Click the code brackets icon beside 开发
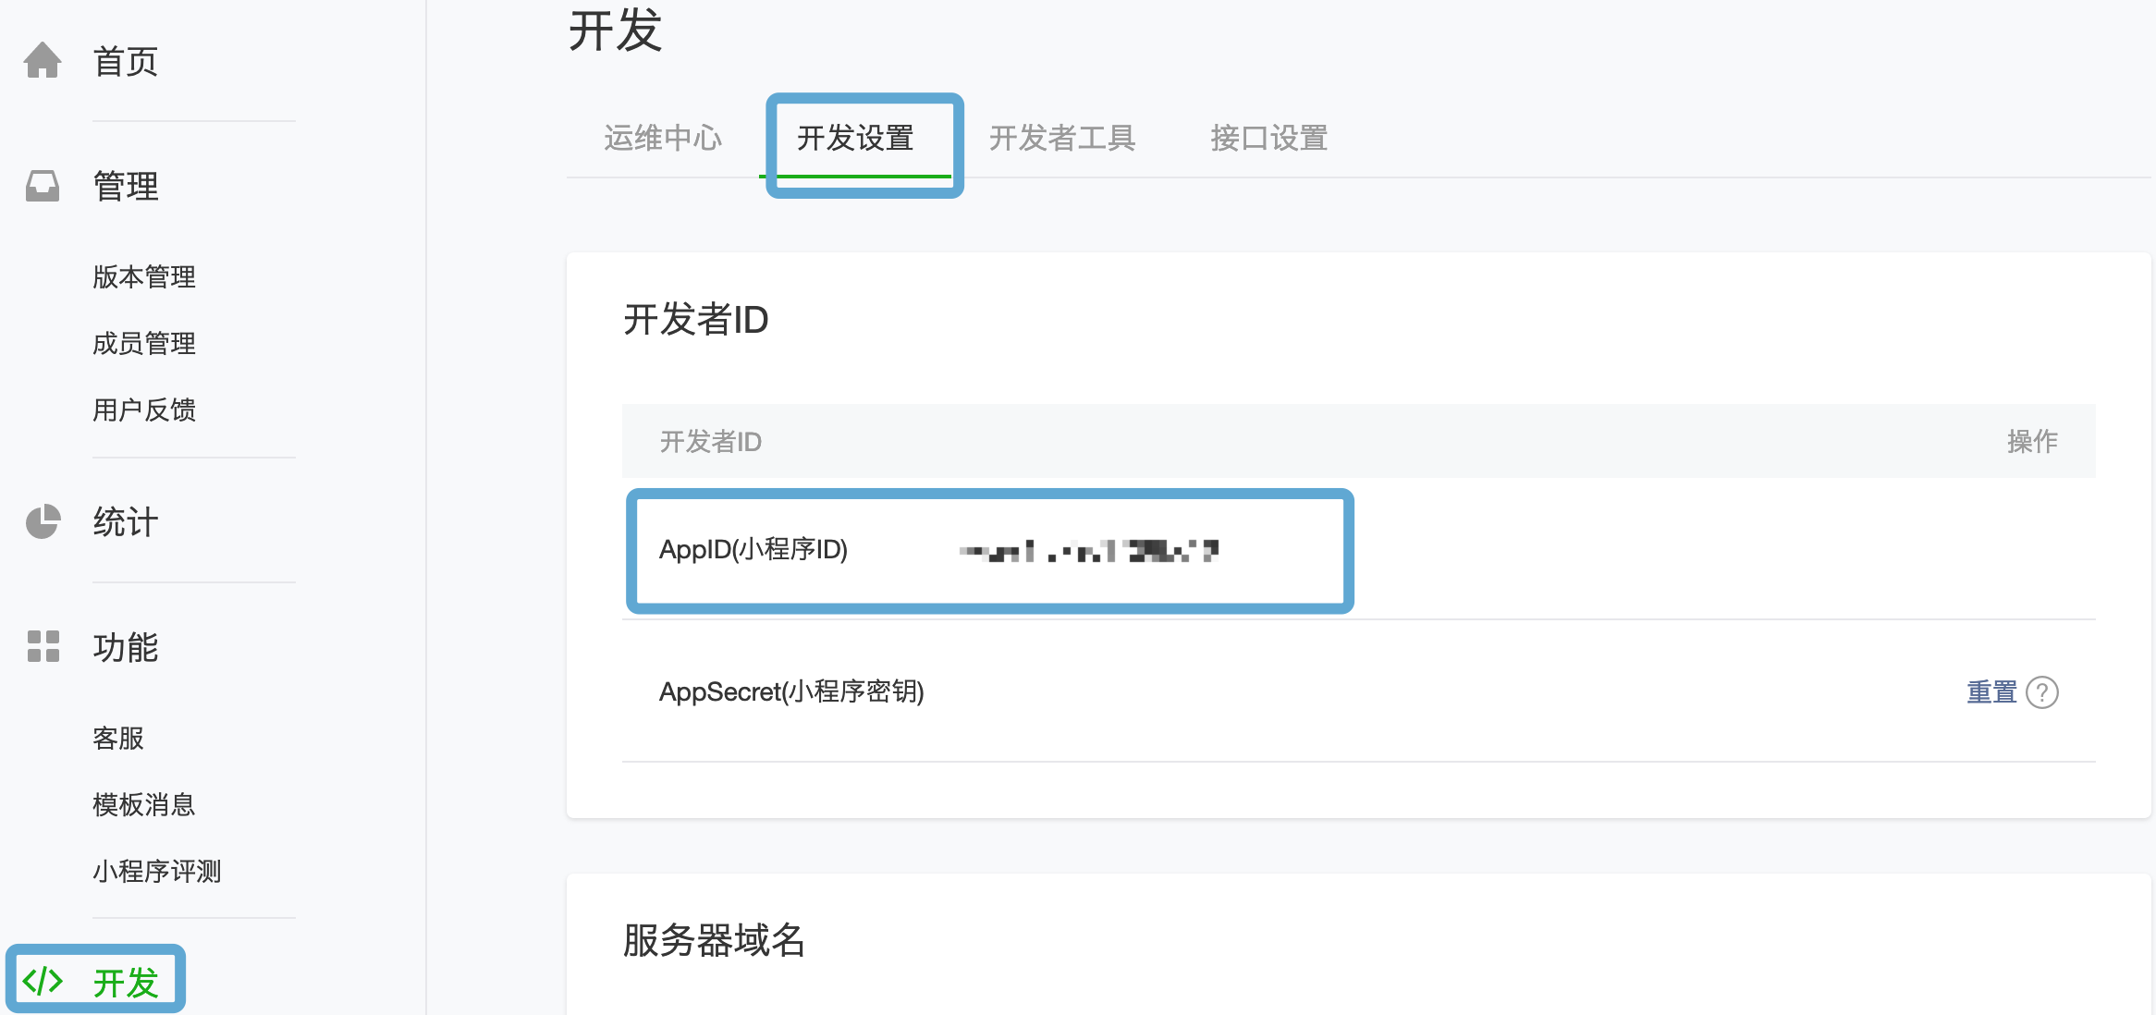Viewport: 2156px width, 1015px height. coord(43,981)
